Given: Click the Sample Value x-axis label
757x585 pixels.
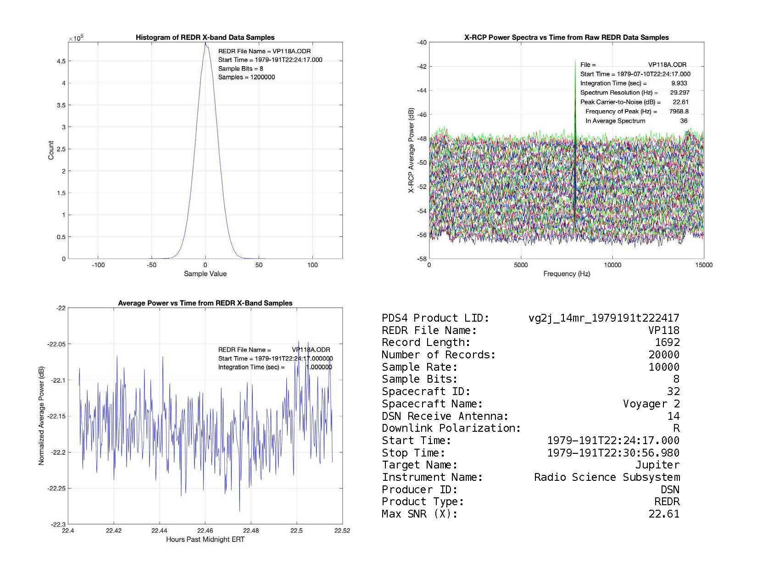Looking at the screenshot, I should pyautogui.click(x=205, y=274).
